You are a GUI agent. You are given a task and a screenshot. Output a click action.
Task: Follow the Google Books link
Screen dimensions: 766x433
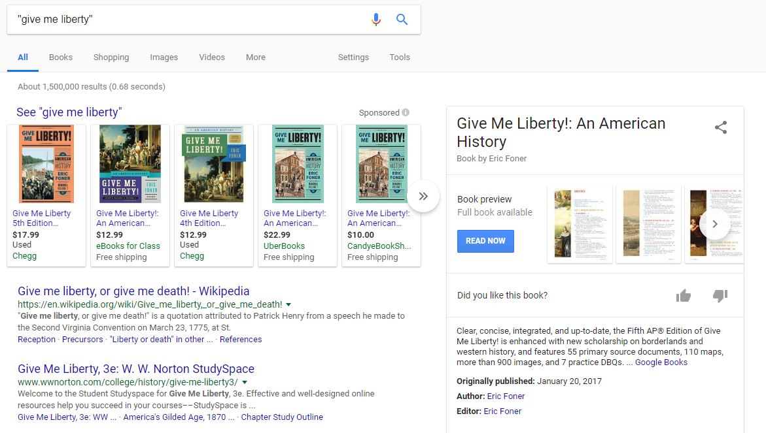661,362
